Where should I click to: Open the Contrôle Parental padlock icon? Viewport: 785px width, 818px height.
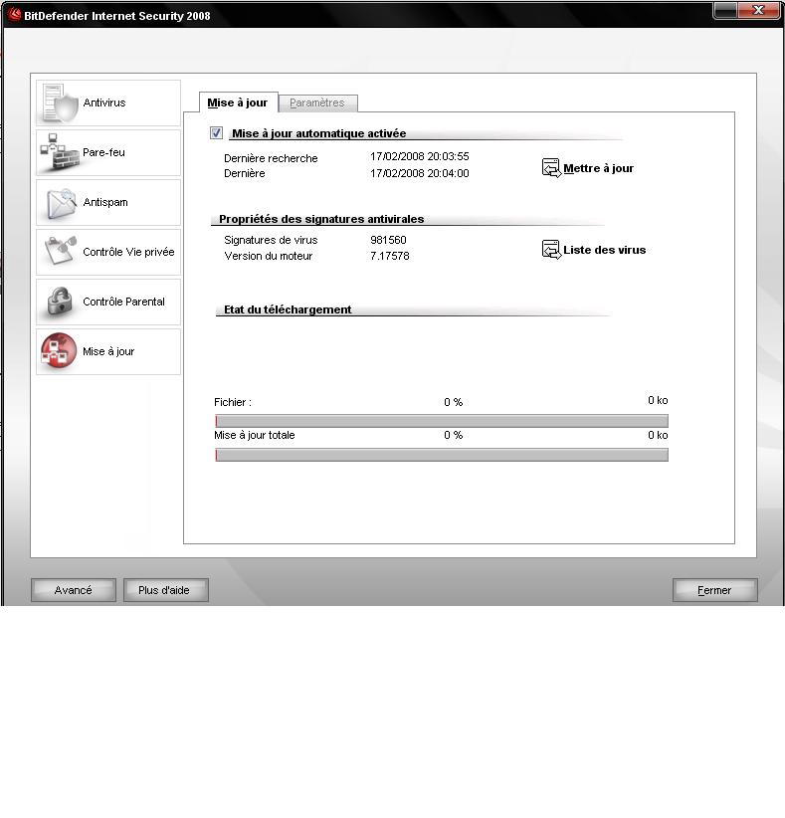click(60, 302)
